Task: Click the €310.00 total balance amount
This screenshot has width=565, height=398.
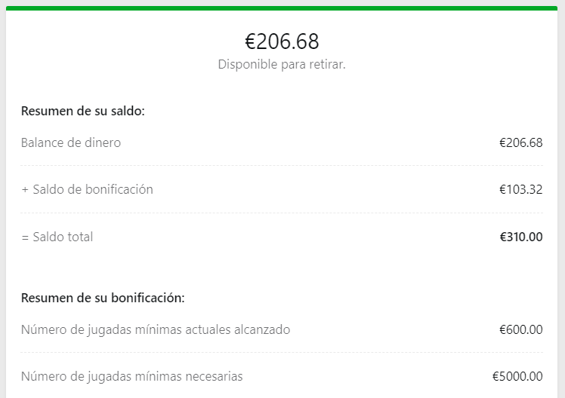Action: coord(521,237)
